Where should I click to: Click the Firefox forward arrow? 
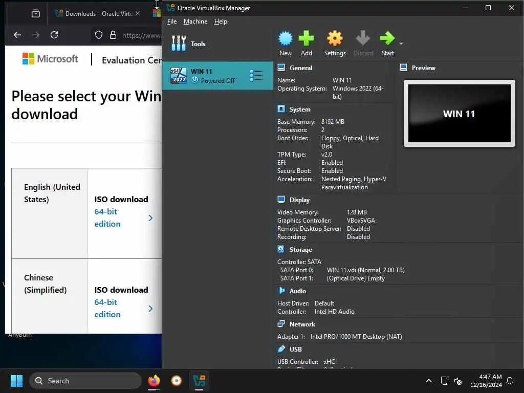(36, 35)
